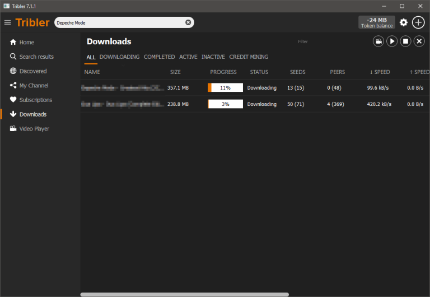Click the 3% progress bar
The image size is (430, 297).
[225, 104]
